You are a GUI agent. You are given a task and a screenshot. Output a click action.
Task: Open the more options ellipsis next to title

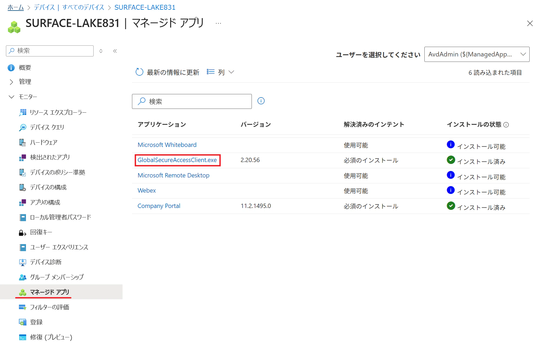coord(218,23)
